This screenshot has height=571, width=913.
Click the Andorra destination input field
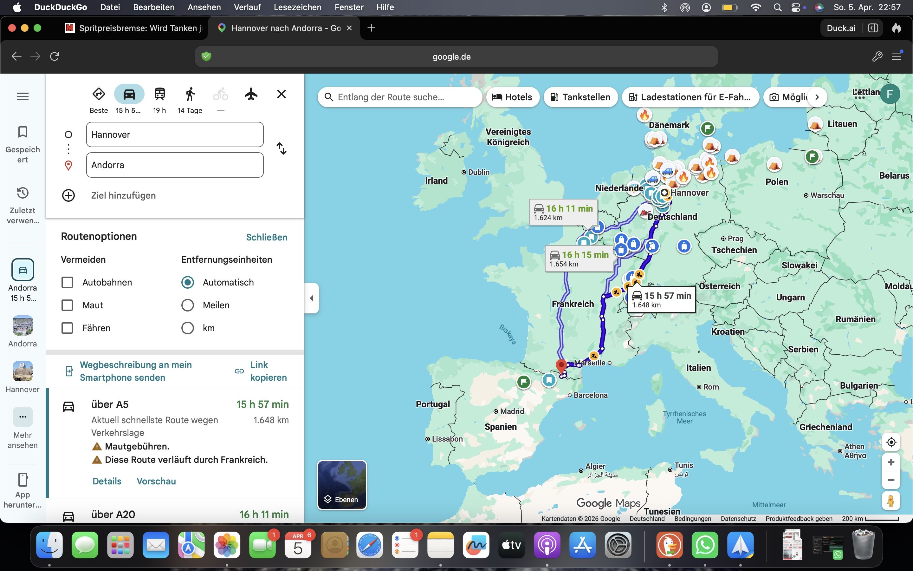click(175, 165)
